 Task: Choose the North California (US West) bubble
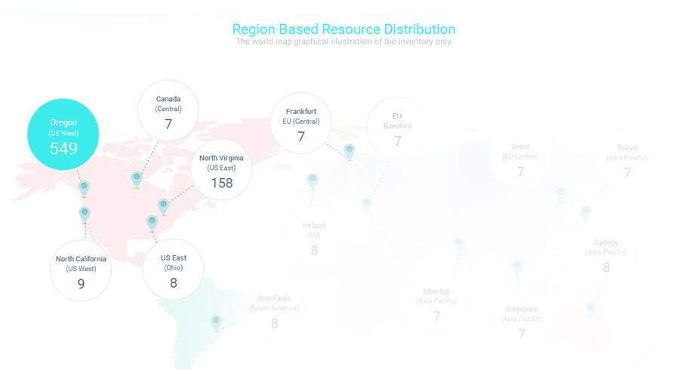point(81,270)
